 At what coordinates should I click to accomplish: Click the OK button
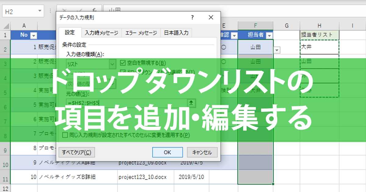coord(167,152)
